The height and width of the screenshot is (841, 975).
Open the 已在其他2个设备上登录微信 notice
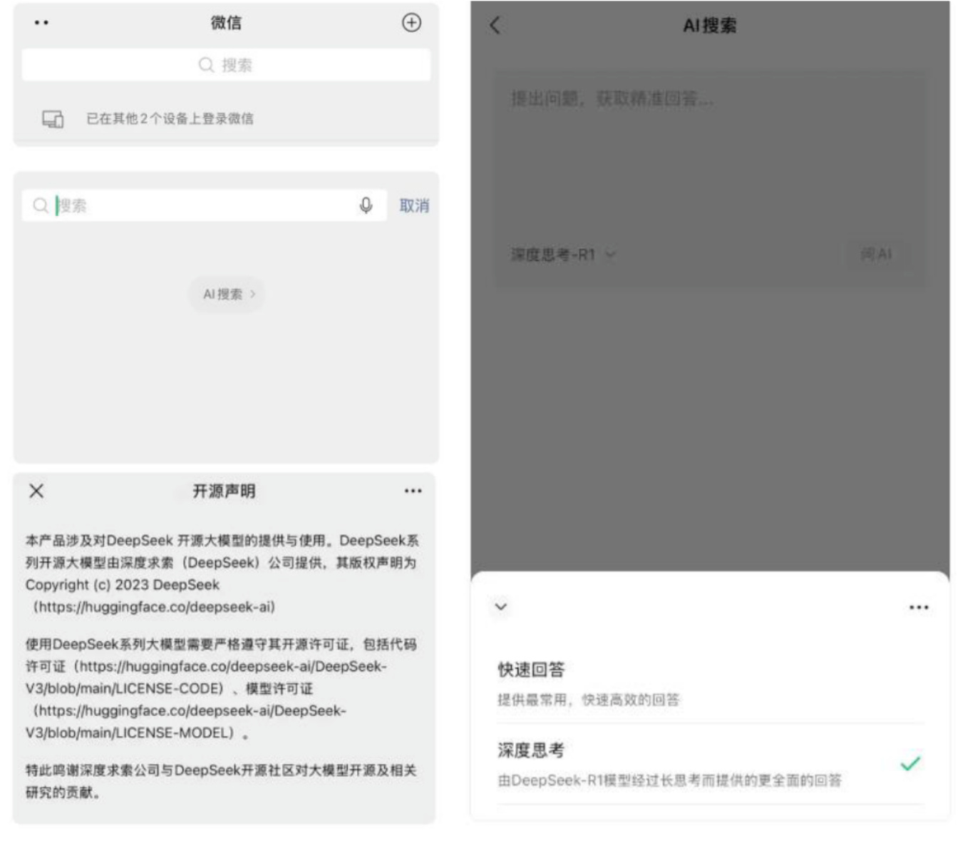click(x=170, y=118)
